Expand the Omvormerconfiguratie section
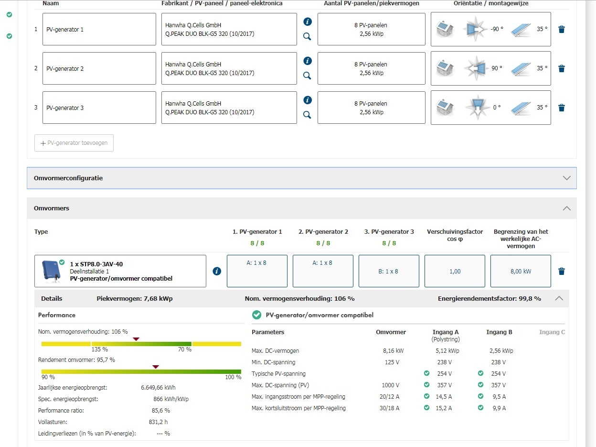Image resolution: width=596 pixels, height=447 pixels. click(x=566, y=178)
